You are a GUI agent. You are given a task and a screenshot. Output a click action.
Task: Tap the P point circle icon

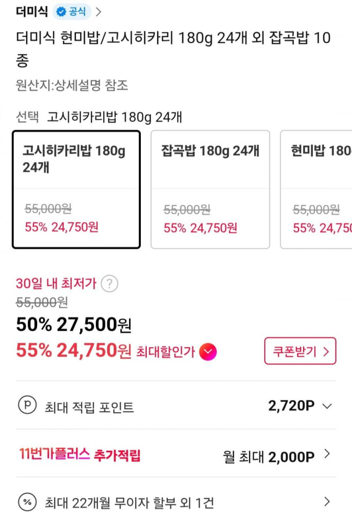point(27,405)
